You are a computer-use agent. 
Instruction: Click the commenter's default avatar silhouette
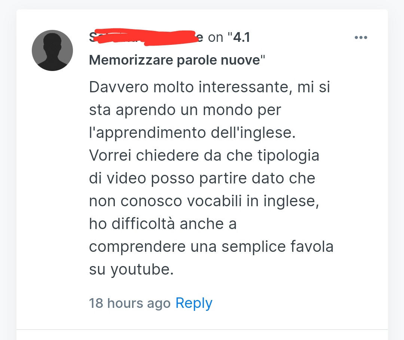52,50
